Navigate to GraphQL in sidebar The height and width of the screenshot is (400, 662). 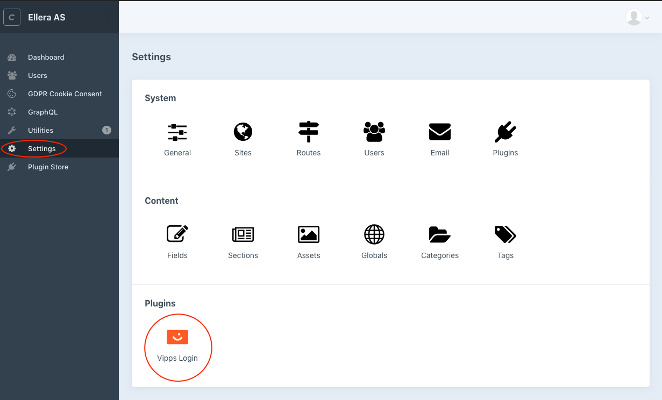click(x=44, y=112)
